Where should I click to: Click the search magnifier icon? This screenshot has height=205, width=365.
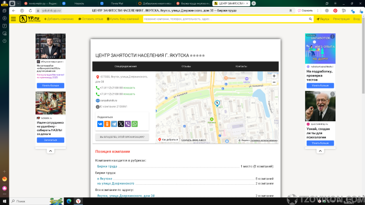pos(310,19)
